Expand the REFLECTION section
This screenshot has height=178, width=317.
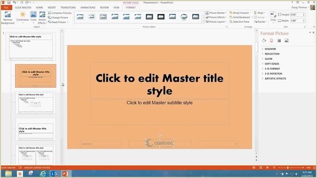click(272, 54)
